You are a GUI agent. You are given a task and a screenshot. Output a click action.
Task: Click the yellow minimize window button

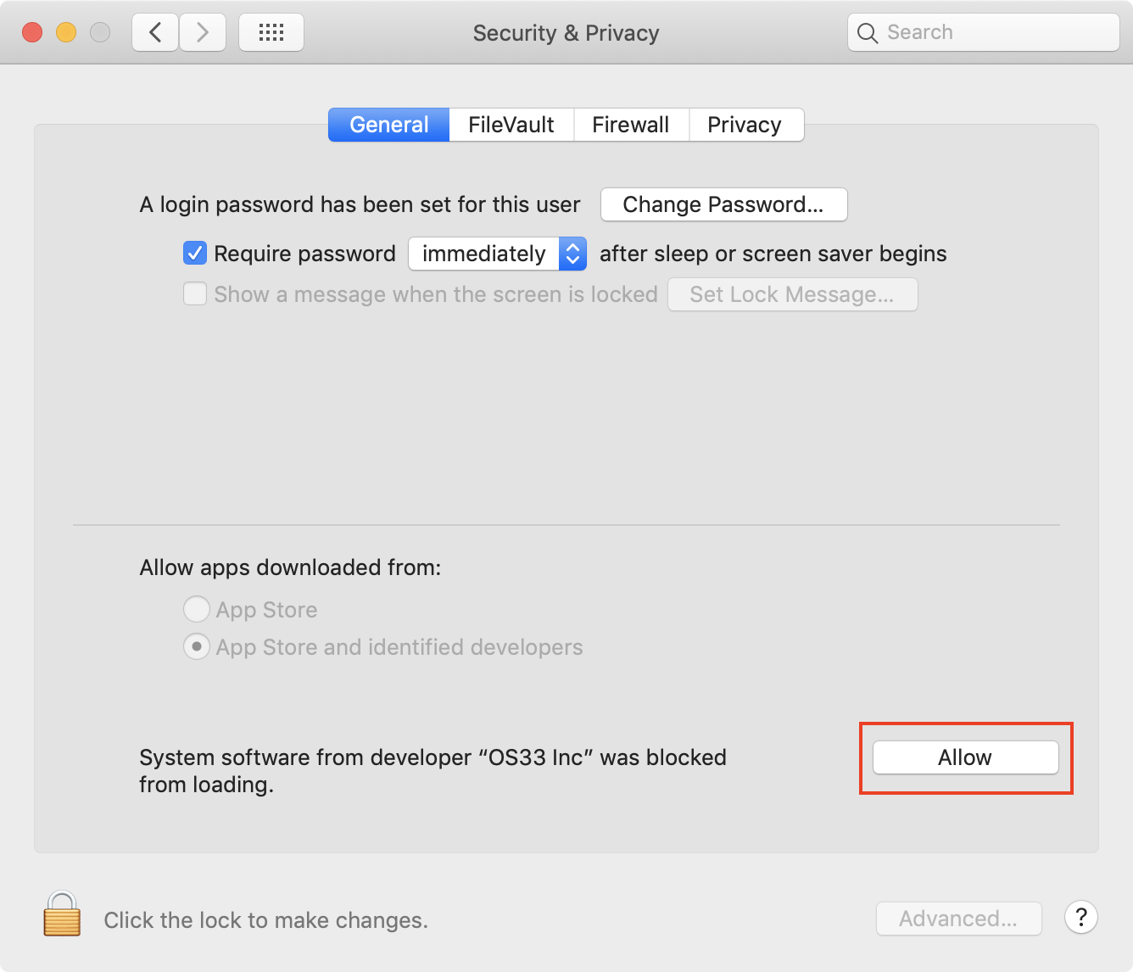pos(66,33)
